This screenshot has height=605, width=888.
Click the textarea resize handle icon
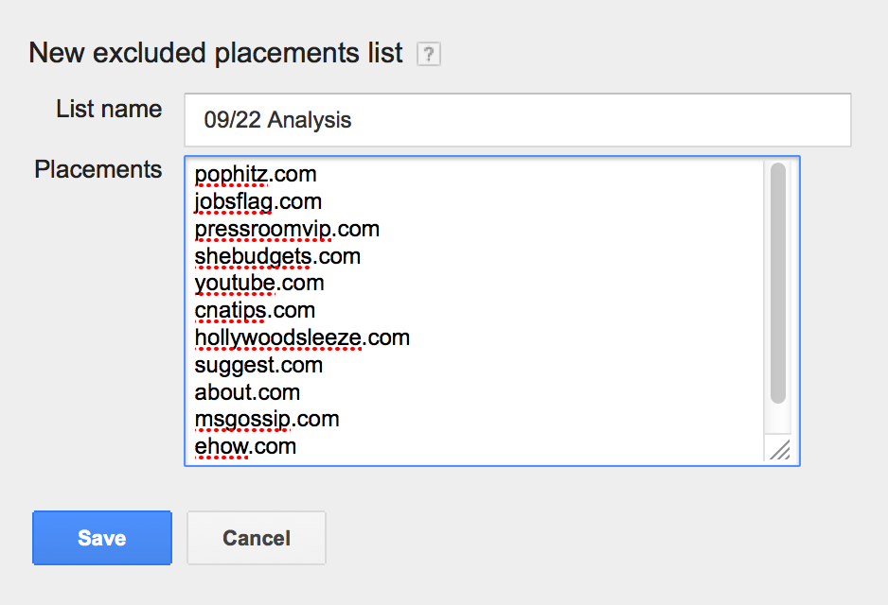[780, 450]
